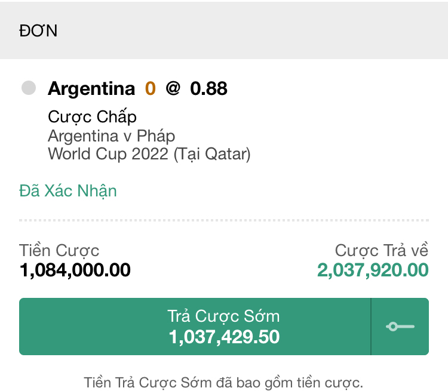Select the 1,084,000.00 stake amount
The width and height of the screenshot is (448, 391).
coord(75,270)
